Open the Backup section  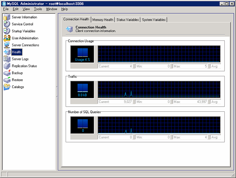pyautogui.click(x=17, y=73)
